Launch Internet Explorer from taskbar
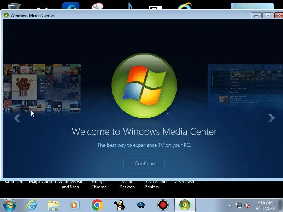 pos(31,205)
